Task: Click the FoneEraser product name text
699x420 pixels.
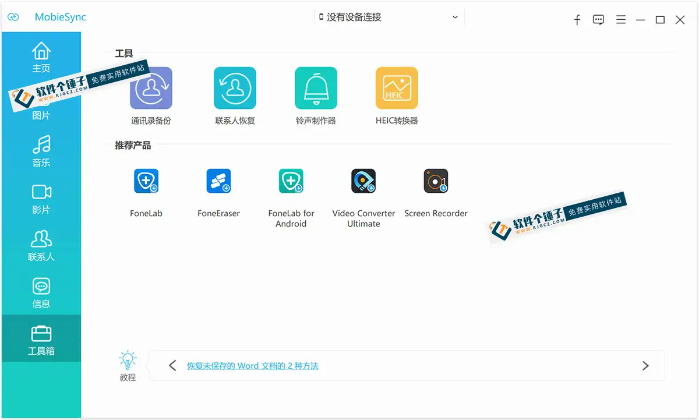Action: click(218, 213)
